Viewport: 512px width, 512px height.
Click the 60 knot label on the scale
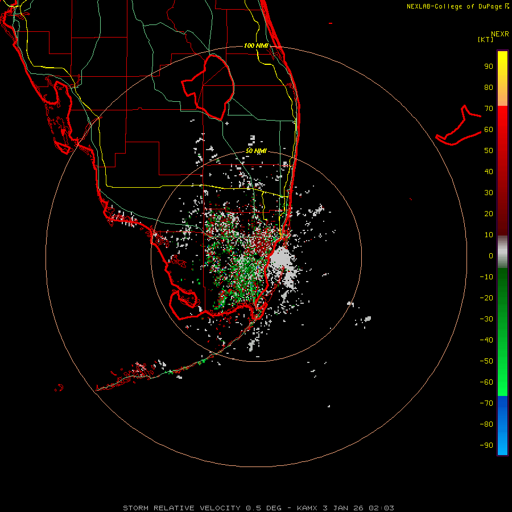point(489,130)
